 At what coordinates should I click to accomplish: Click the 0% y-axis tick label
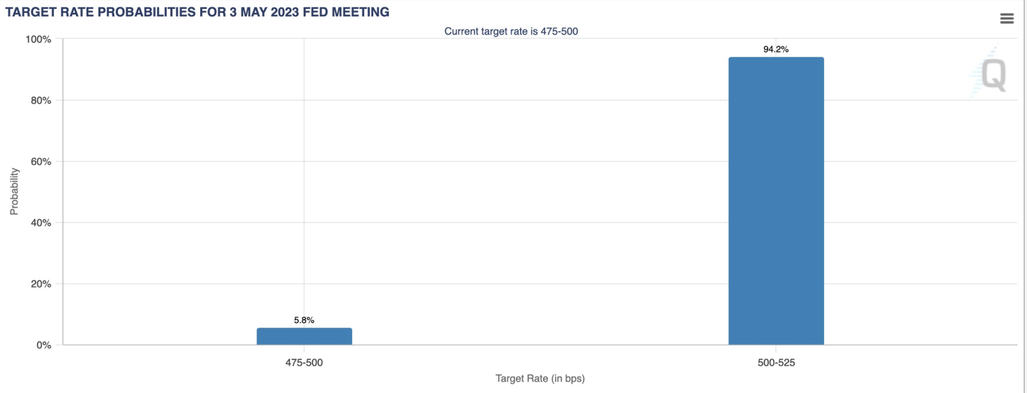pos(44,345)
